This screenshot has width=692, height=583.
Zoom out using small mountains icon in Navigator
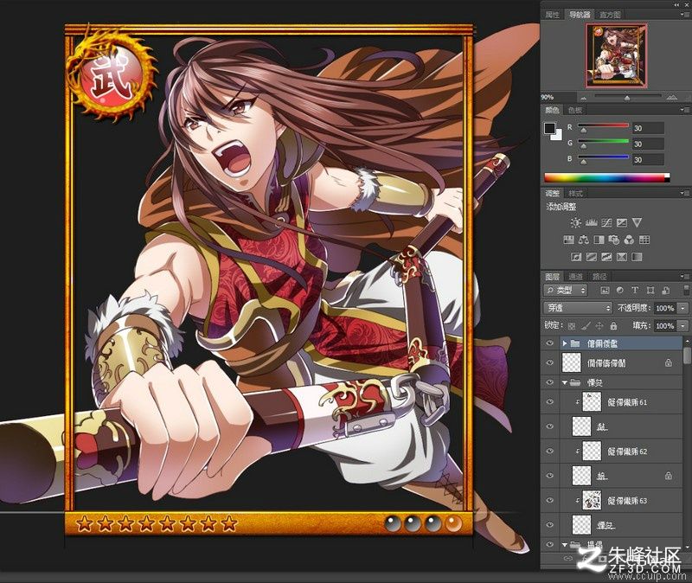click(583, 98)
